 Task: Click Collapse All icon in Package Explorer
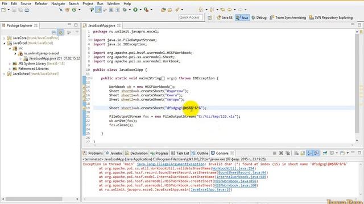[x=54, y=32]
